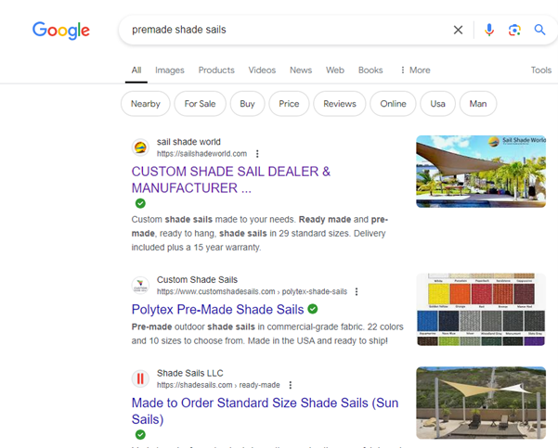The image size is (558, 448).
Task: Click the Custom Shade Sails site name
Action: (197, 280)
